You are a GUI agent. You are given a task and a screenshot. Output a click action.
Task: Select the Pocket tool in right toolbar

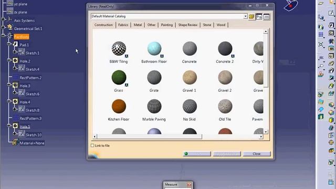331,33
